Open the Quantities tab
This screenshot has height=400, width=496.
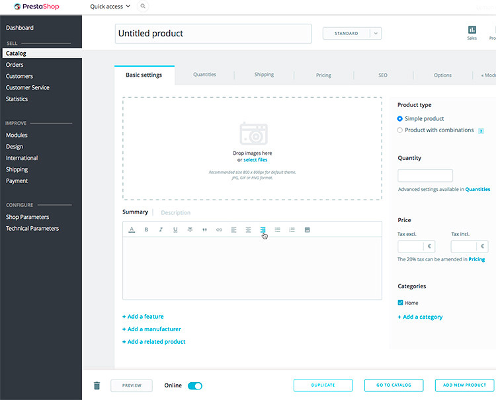coord(204,75)
